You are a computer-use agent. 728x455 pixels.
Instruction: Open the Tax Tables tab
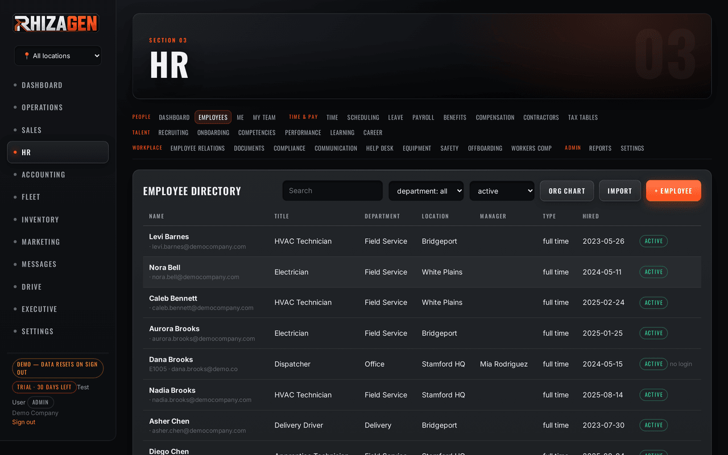[583, 117]
